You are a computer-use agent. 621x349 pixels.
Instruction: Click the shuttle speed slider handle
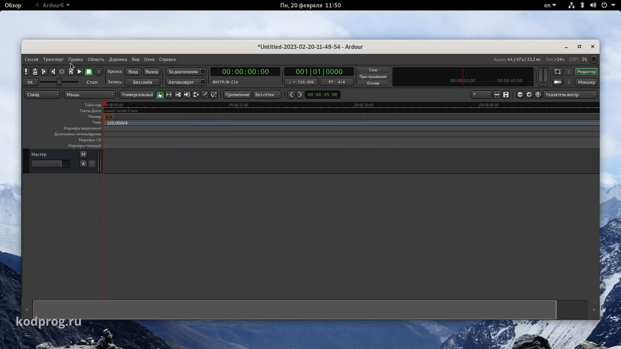(x=59, y=82)
